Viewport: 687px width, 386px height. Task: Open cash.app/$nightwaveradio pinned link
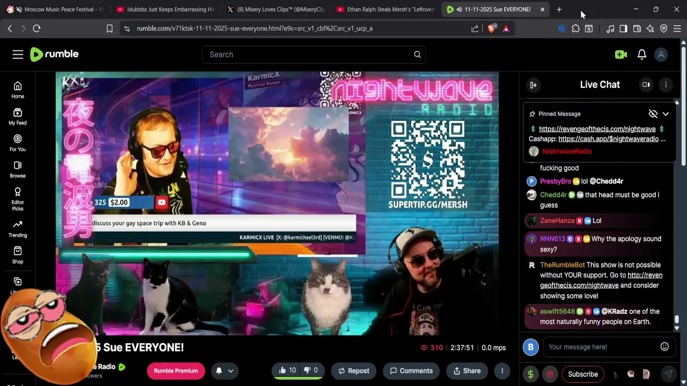(608, 139)
